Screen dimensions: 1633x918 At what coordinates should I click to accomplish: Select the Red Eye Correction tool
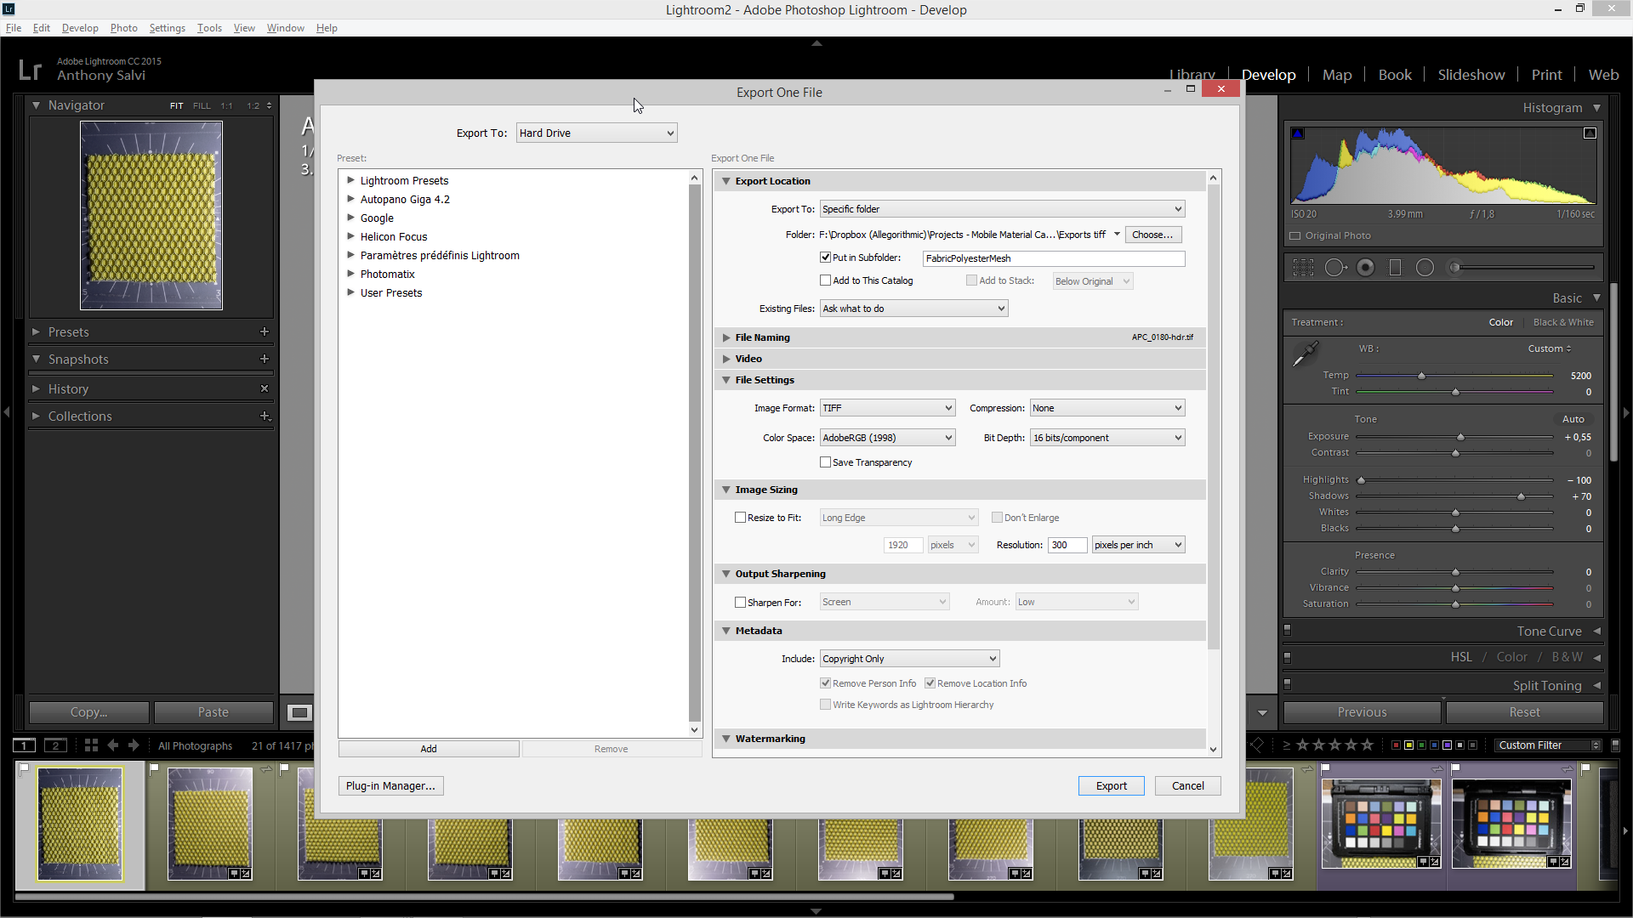pos(1365,268)
